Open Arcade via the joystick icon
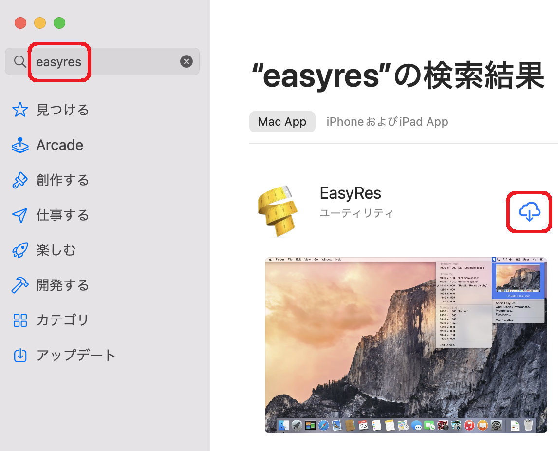 coord(20,145)
